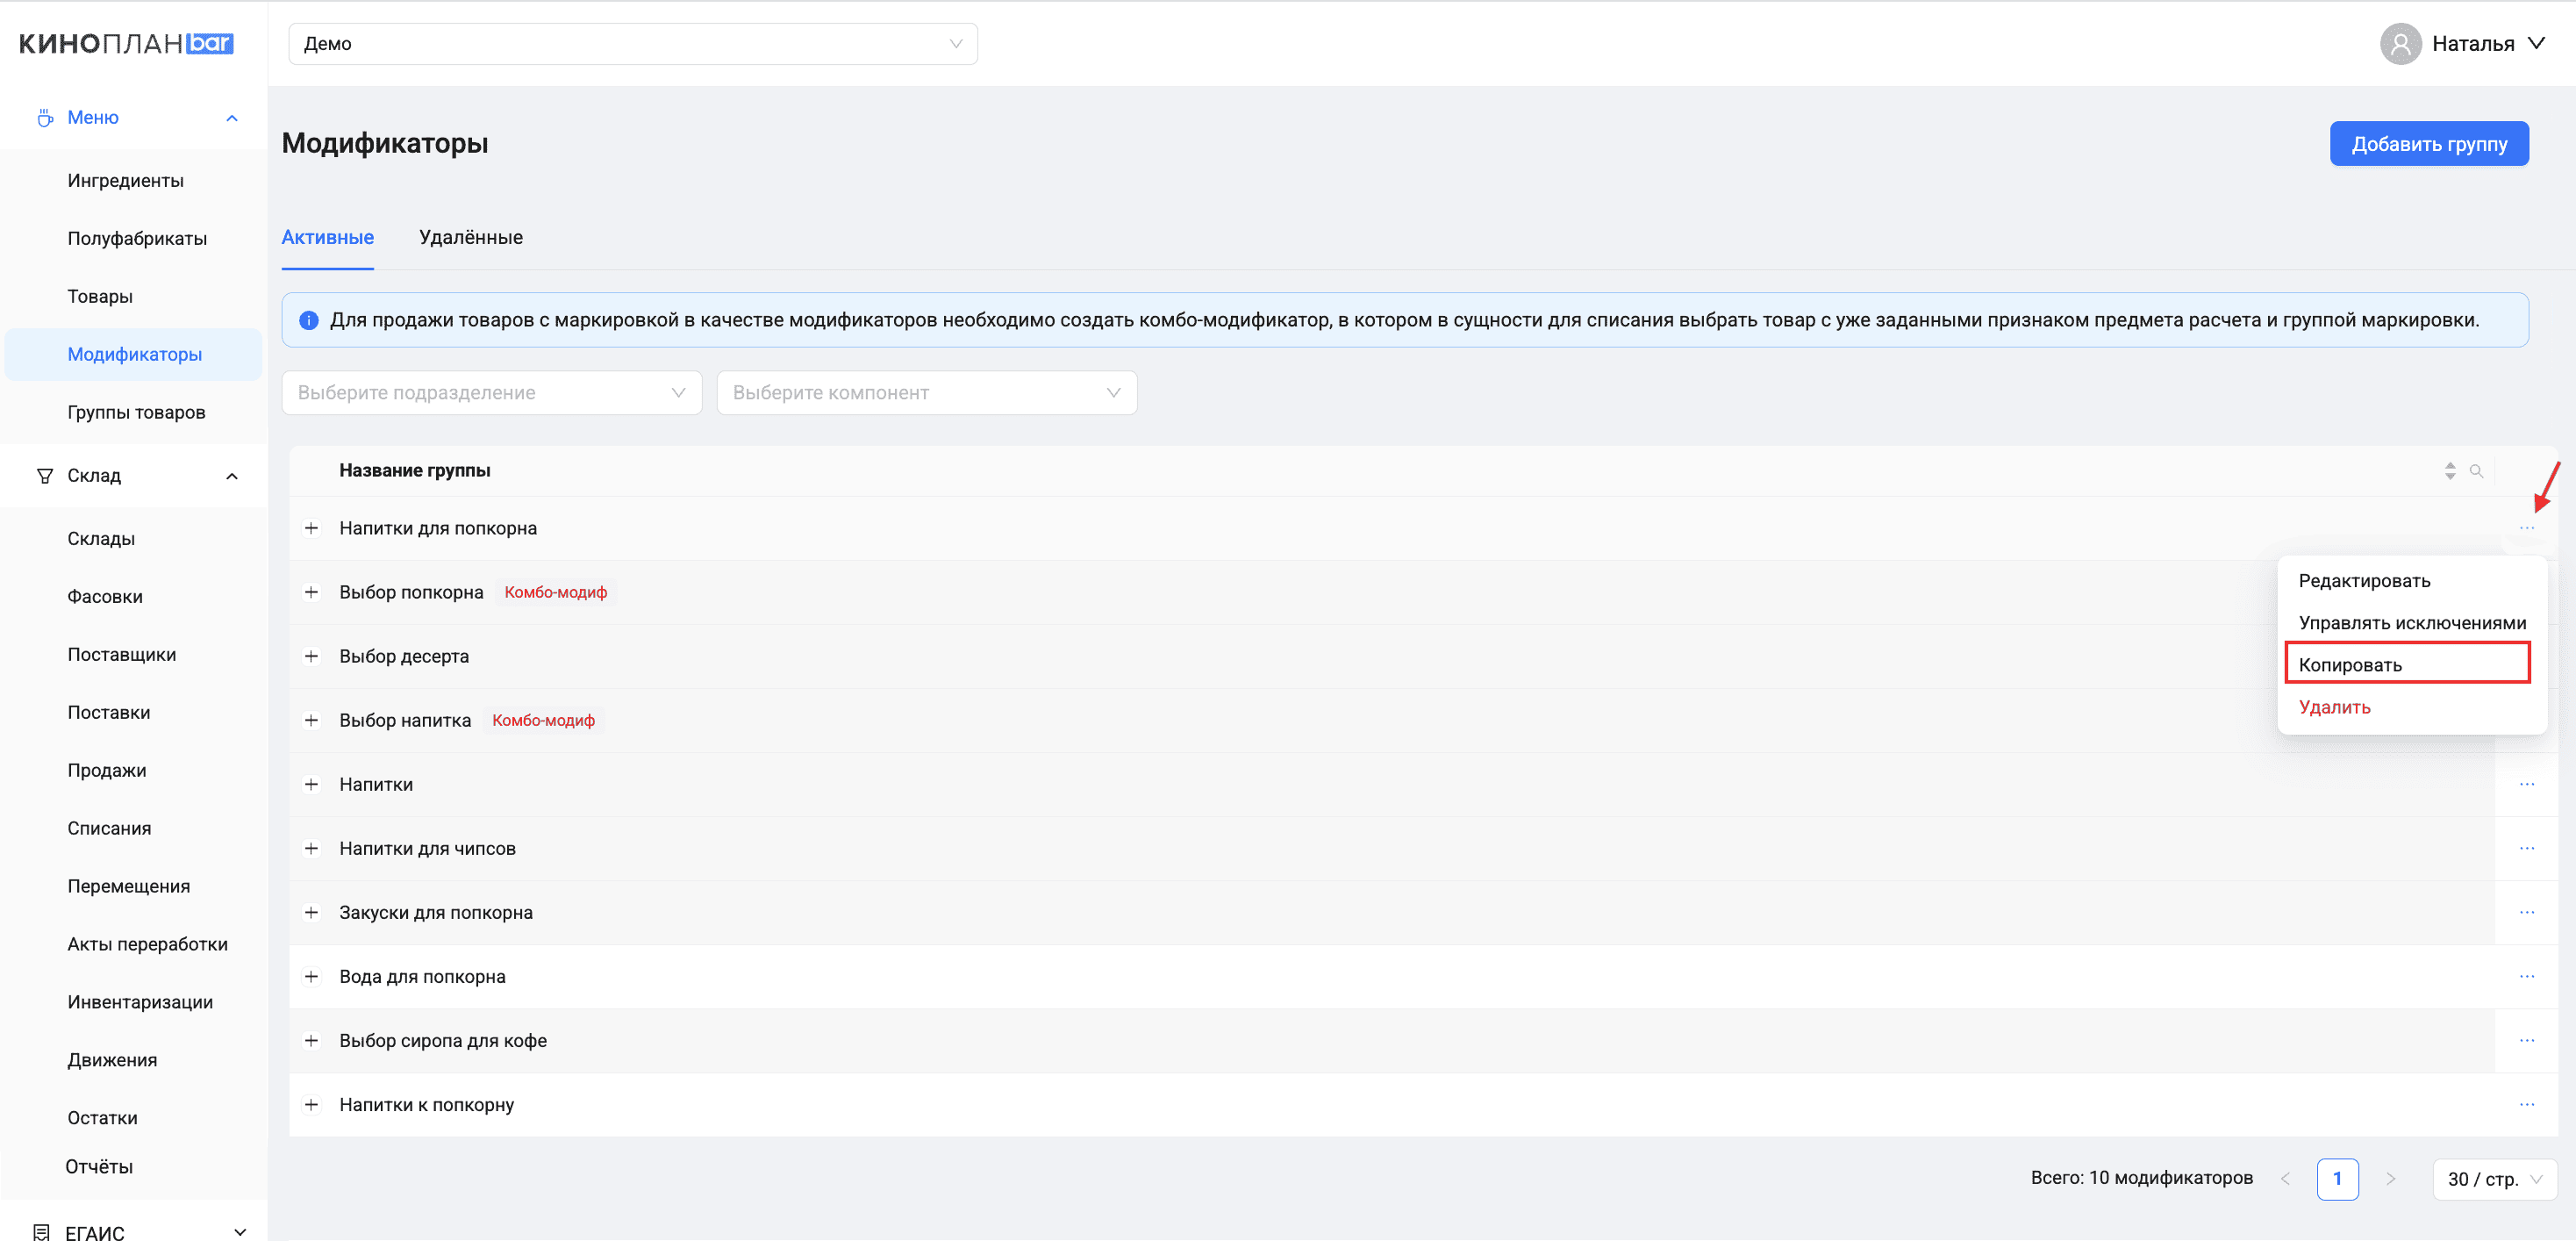Click the sort arrows in Название группы column
This screenshot has width=2576, height=1241.
[2449, 471]
